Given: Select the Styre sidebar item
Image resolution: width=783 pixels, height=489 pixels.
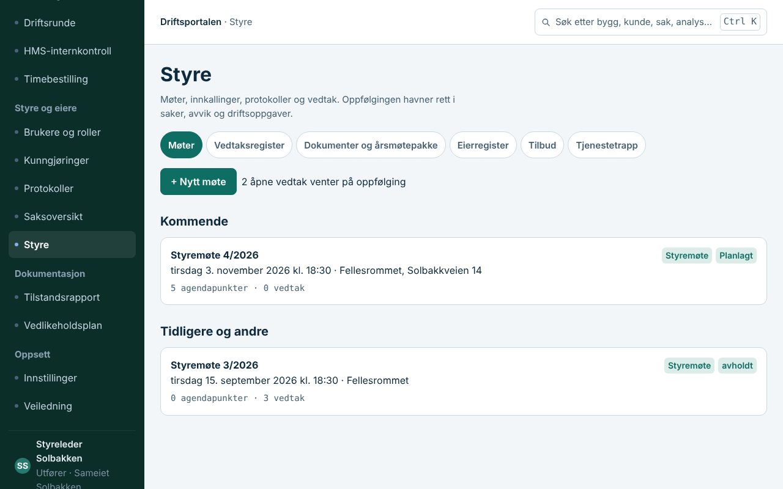Looking at the screenshot, I should pyautogui.click(x=72, y=244).
